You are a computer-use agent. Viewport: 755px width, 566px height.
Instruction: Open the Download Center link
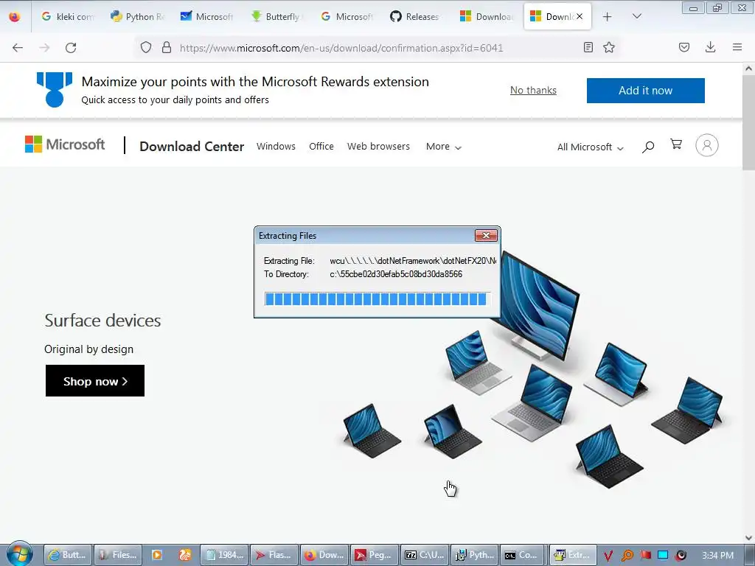[x=192, y=147]
